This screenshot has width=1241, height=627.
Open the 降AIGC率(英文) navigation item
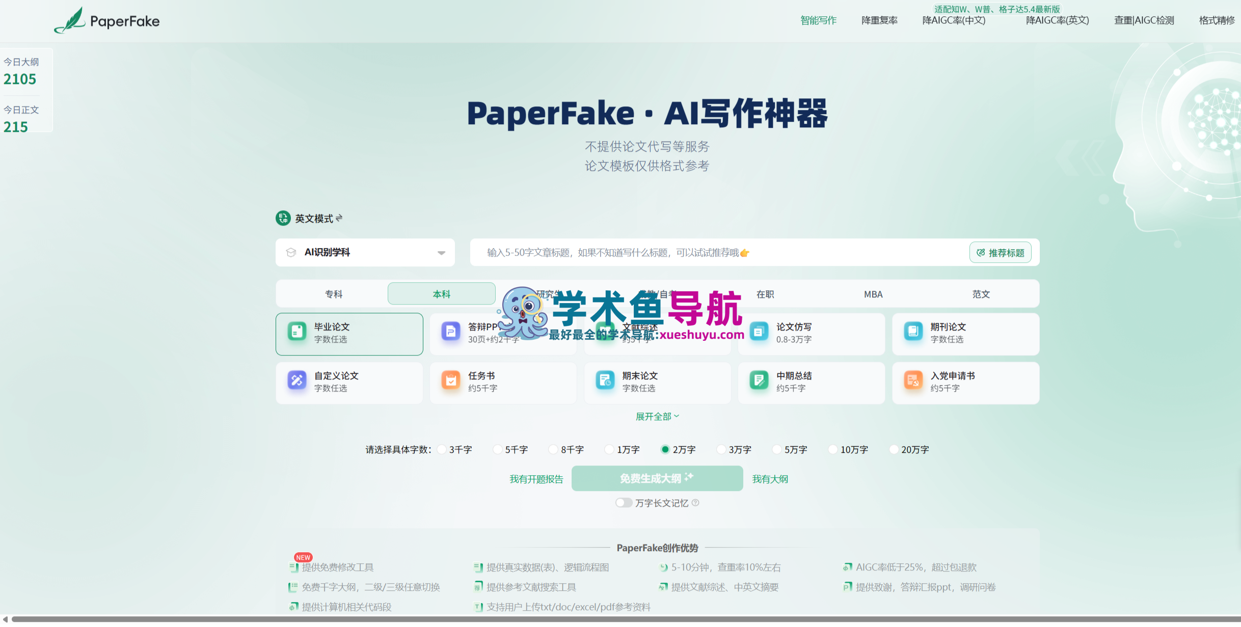1057,20
